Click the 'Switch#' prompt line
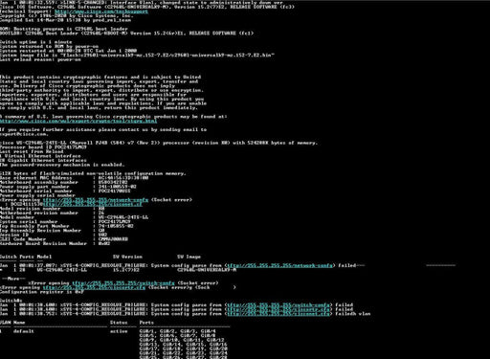Image resolution: width=490 pixels, height=359 pixels. click(11, 301)
